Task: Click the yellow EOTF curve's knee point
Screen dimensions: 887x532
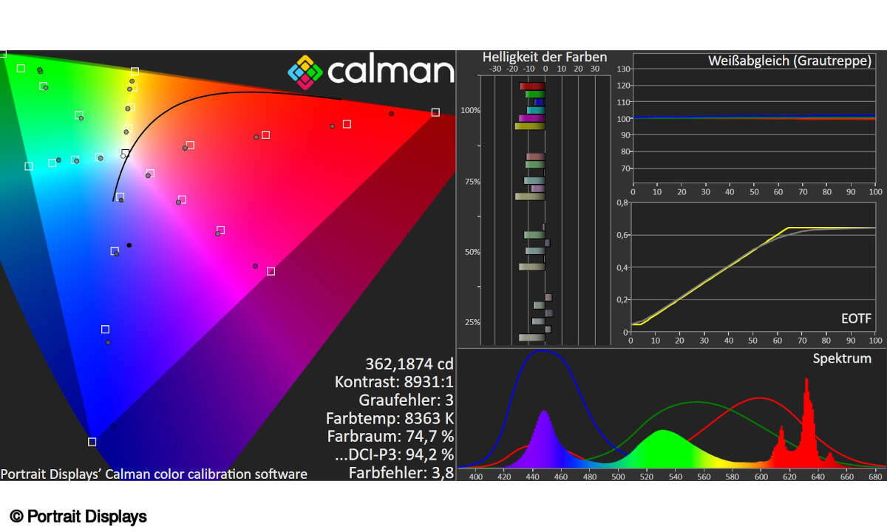Action: pos(788,228)
